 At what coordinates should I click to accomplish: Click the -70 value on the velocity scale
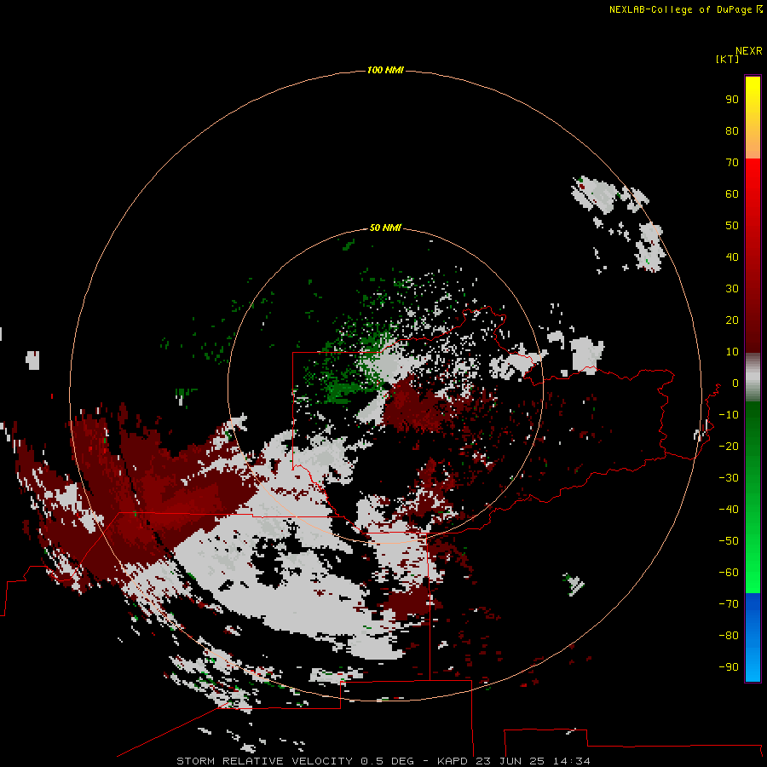pos(729,603)
